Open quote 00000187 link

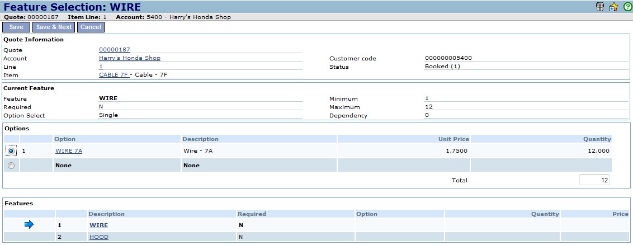[114, 50]
